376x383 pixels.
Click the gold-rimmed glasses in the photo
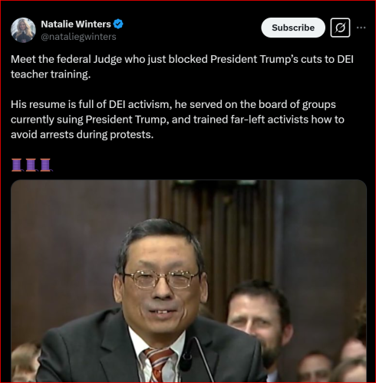pyautogui.click(x=161, y=279)
